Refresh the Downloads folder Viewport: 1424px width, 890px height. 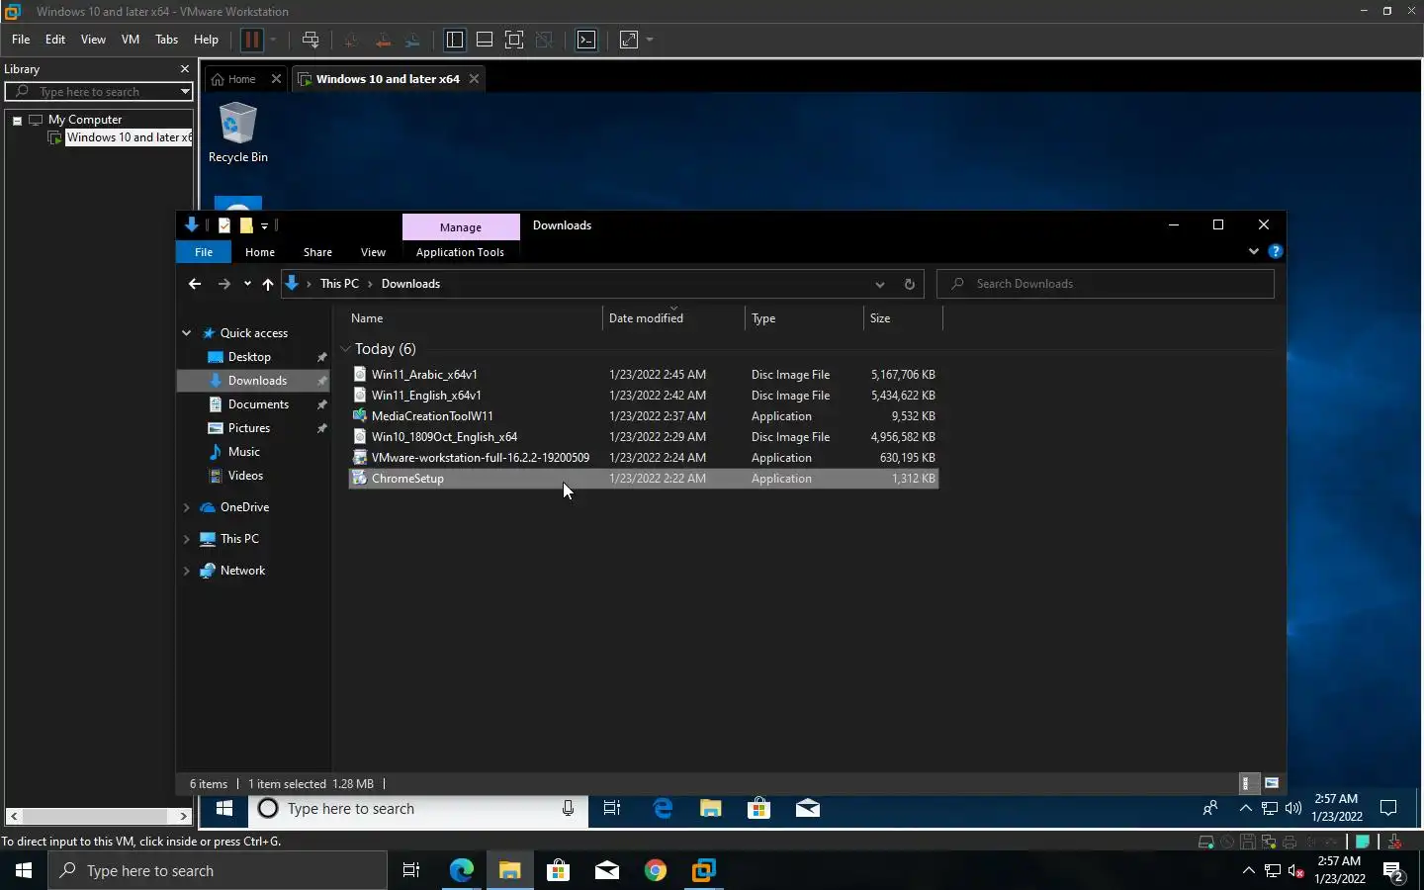click(910, 284)
